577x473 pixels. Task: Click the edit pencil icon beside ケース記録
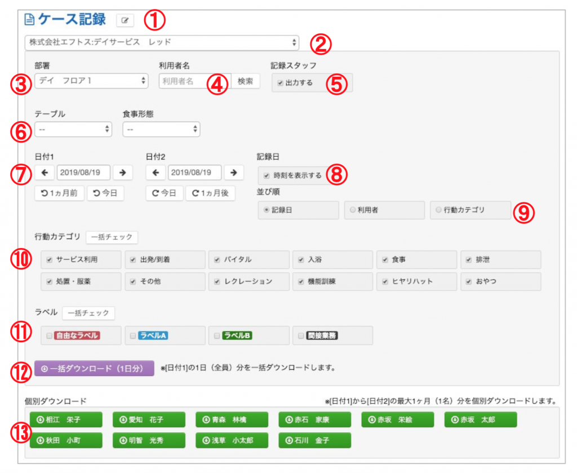(125, 21)
